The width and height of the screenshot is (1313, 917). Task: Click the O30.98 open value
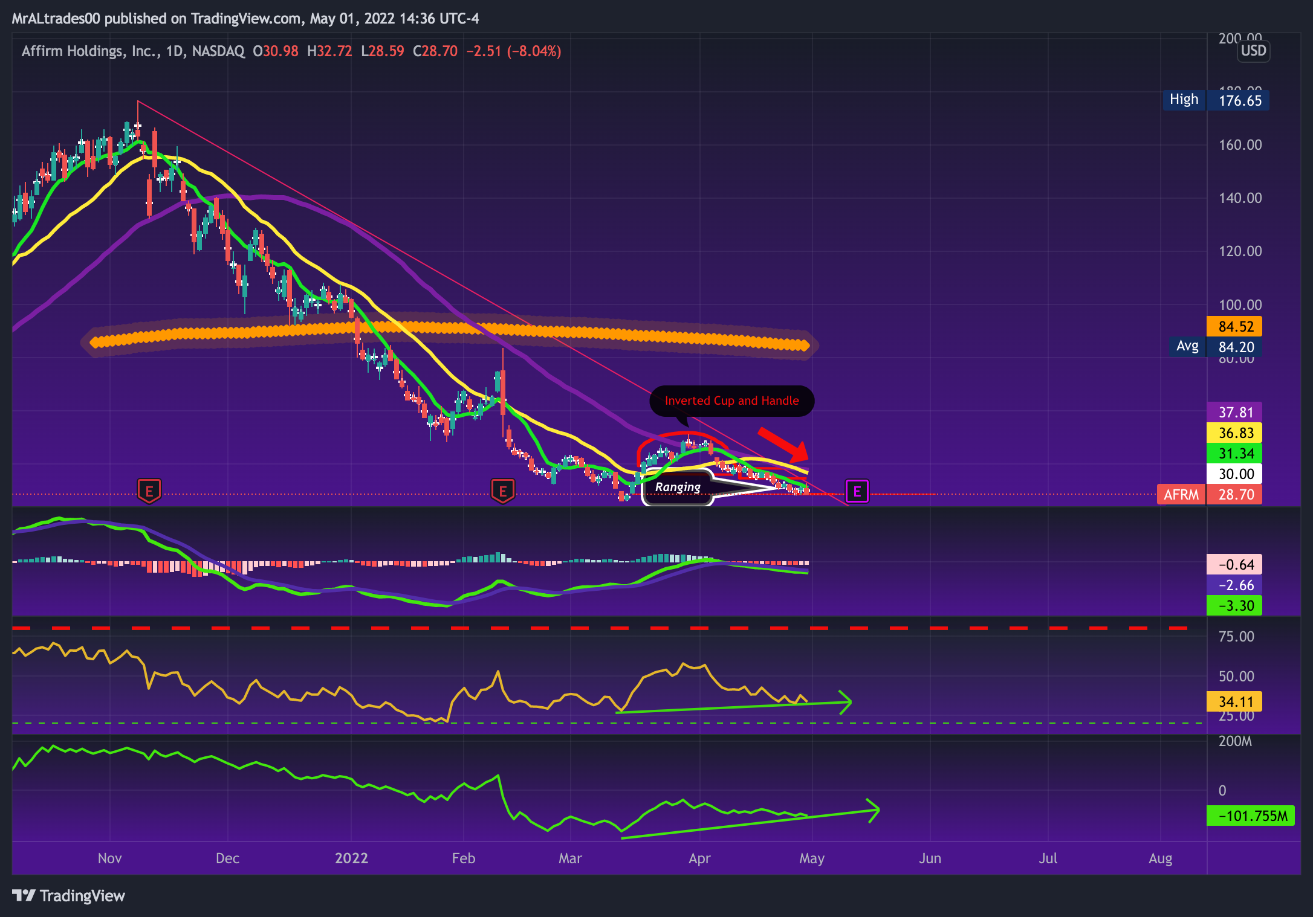click(276, 51)
